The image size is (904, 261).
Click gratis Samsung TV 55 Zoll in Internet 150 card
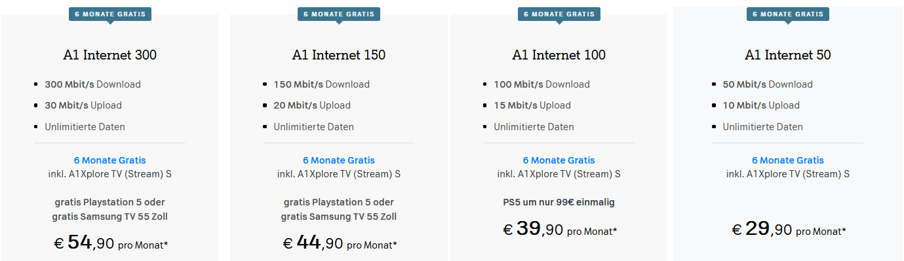point(338,217)
